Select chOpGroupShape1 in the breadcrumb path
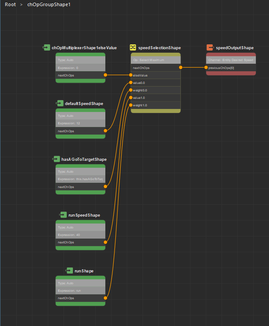 click(49, 4)
